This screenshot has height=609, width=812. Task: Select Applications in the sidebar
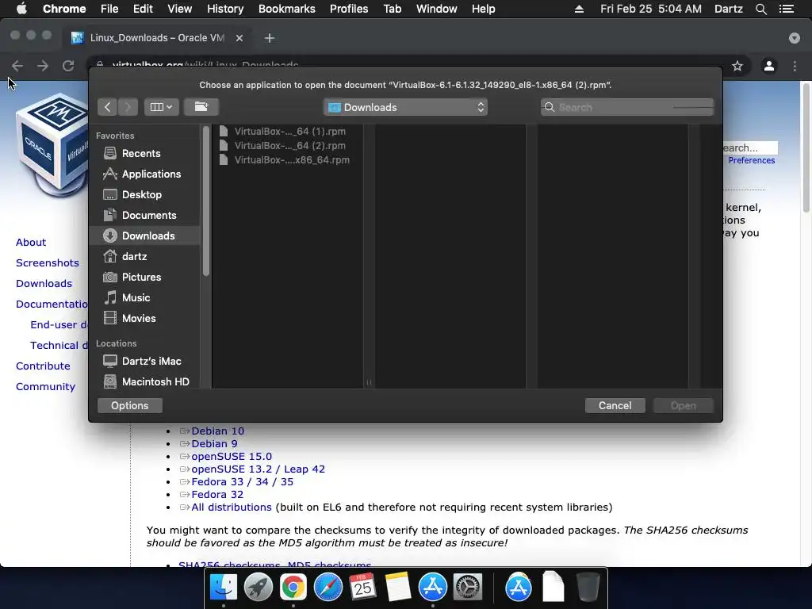click(144, 174)
